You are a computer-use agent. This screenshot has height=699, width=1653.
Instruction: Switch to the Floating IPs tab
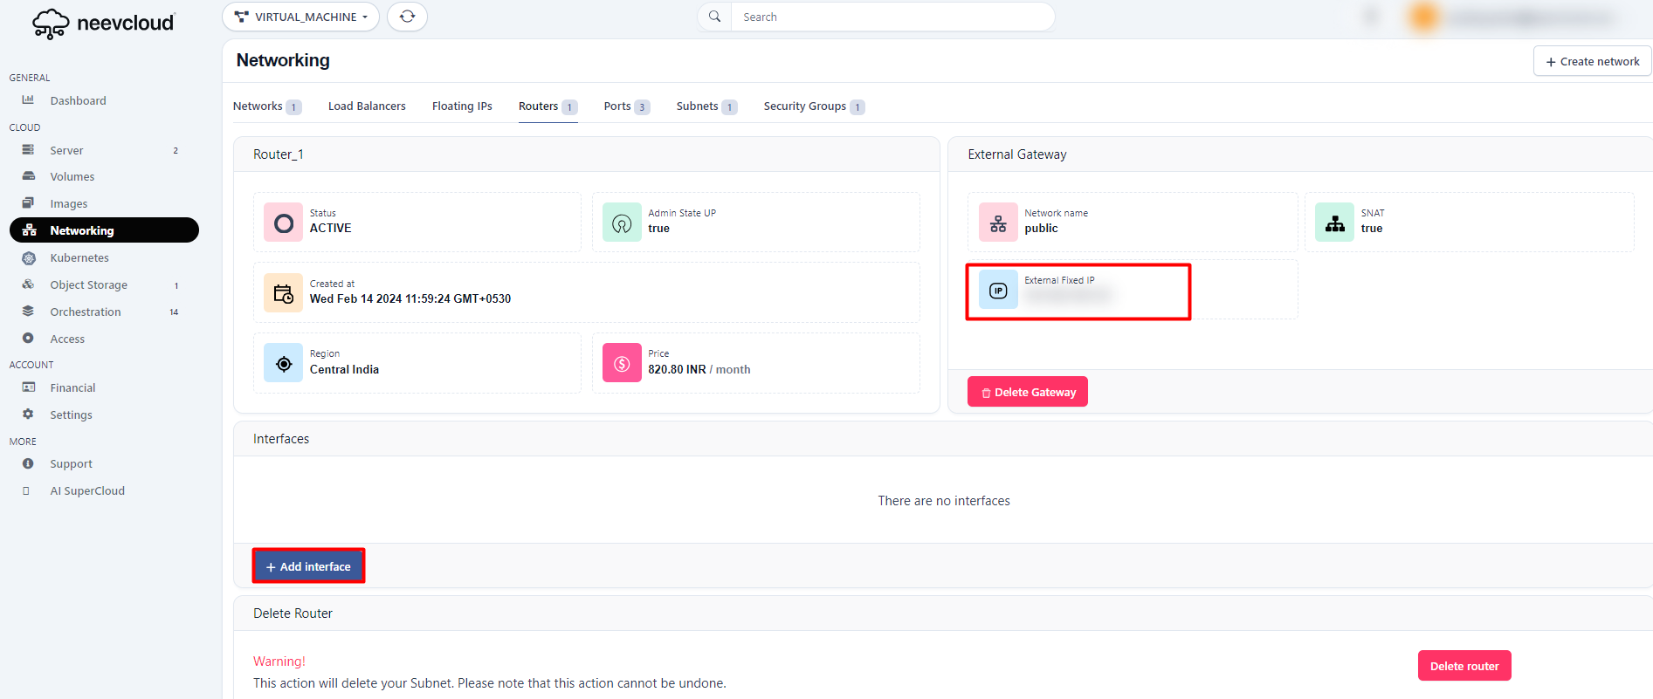click(x=462, y=106)
